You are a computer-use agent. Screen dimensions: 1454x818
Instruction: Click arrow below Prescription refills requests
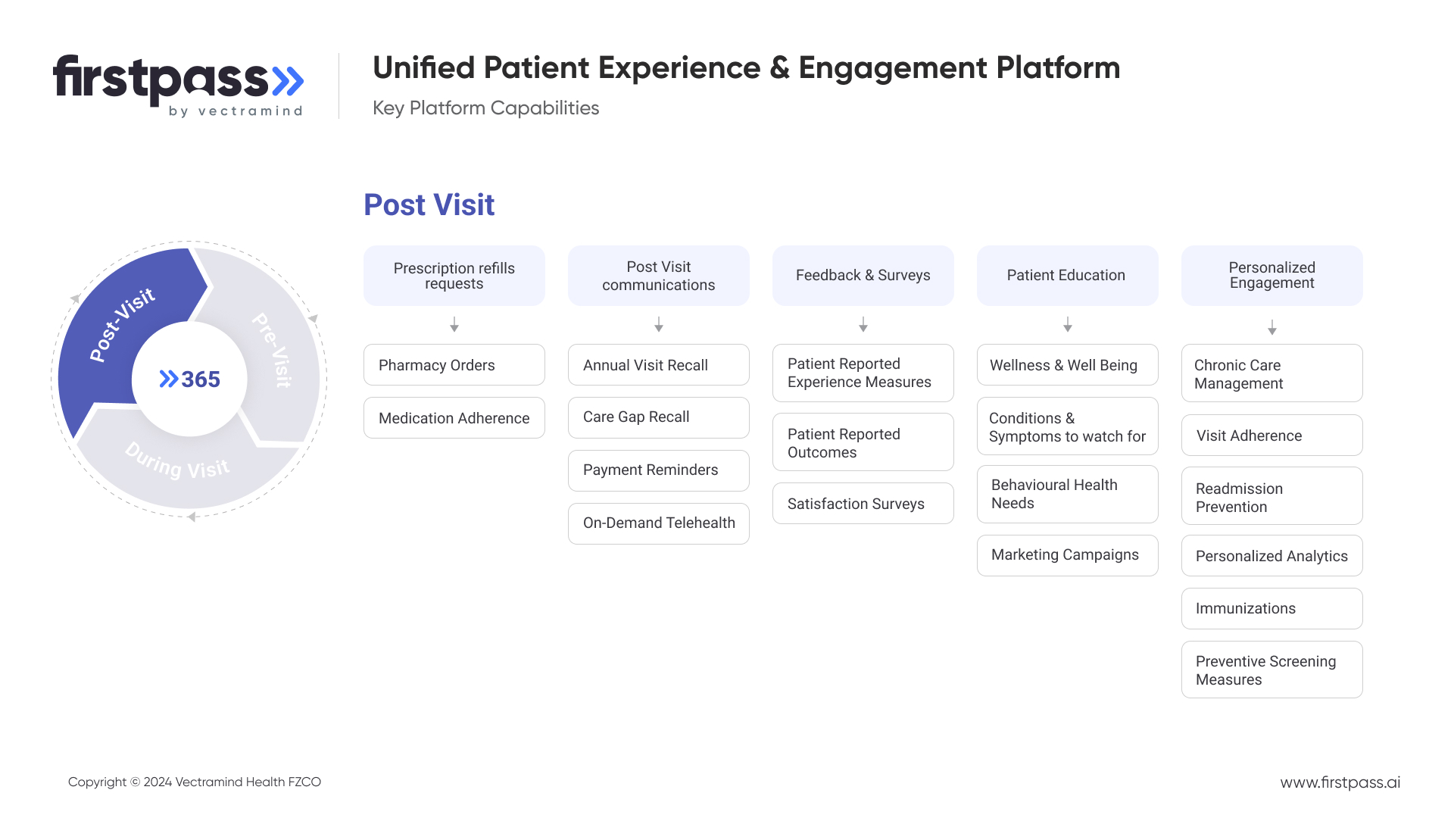pyautogui.click(x=454, y=325)
